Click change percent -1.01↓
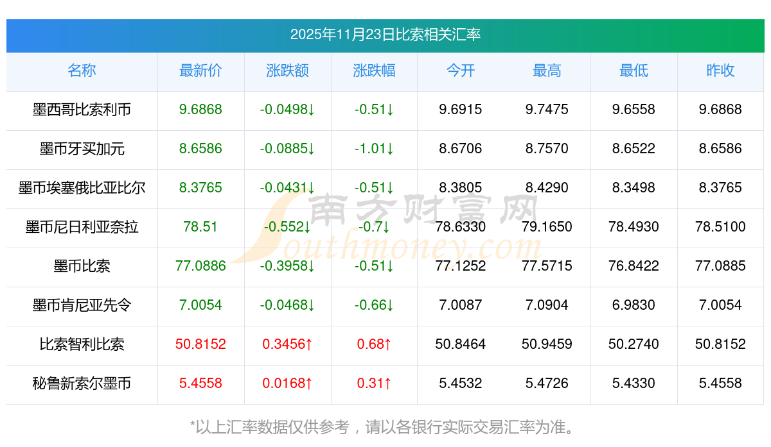771x447 pixels. [x=375, y=149]
